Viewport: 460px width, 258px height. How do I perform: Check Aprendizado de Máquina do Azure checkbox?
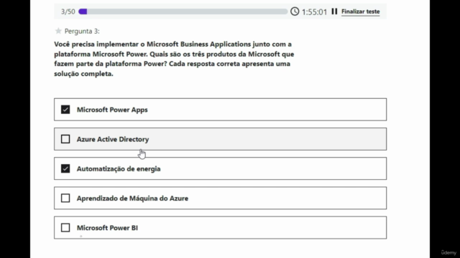pos(65,198)
